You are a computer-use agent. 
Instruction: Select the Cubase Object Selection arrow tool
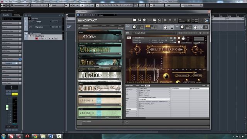coord(97,5)
